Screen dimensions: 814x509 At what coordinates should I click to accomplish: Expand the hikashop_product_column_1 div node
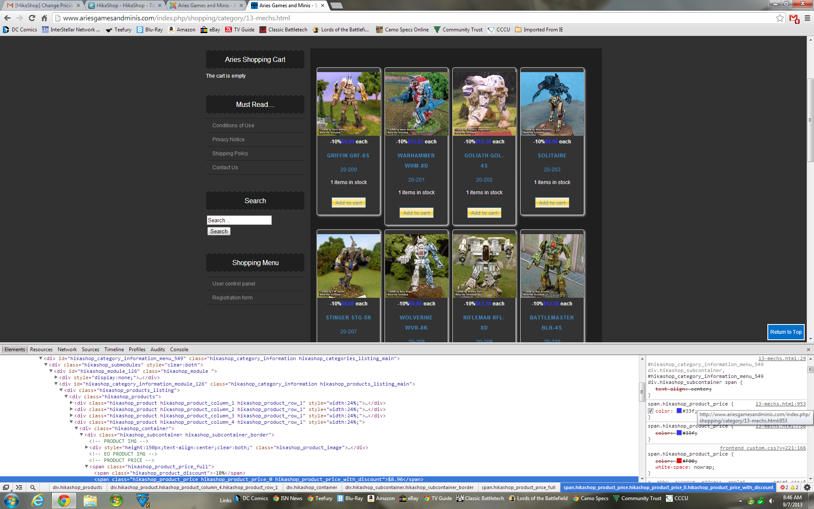(71, 403)
